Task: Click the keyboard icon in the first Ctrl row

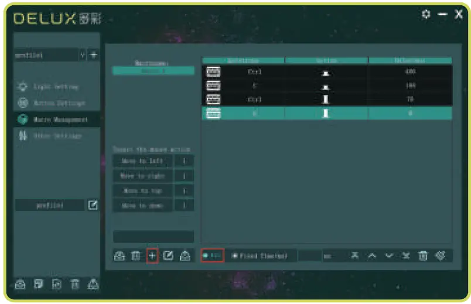Action: click(213, 72)
